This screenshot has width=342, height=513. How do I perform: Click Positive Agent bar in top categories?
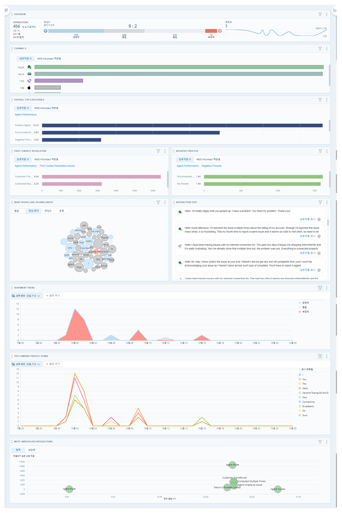point(182,125)
